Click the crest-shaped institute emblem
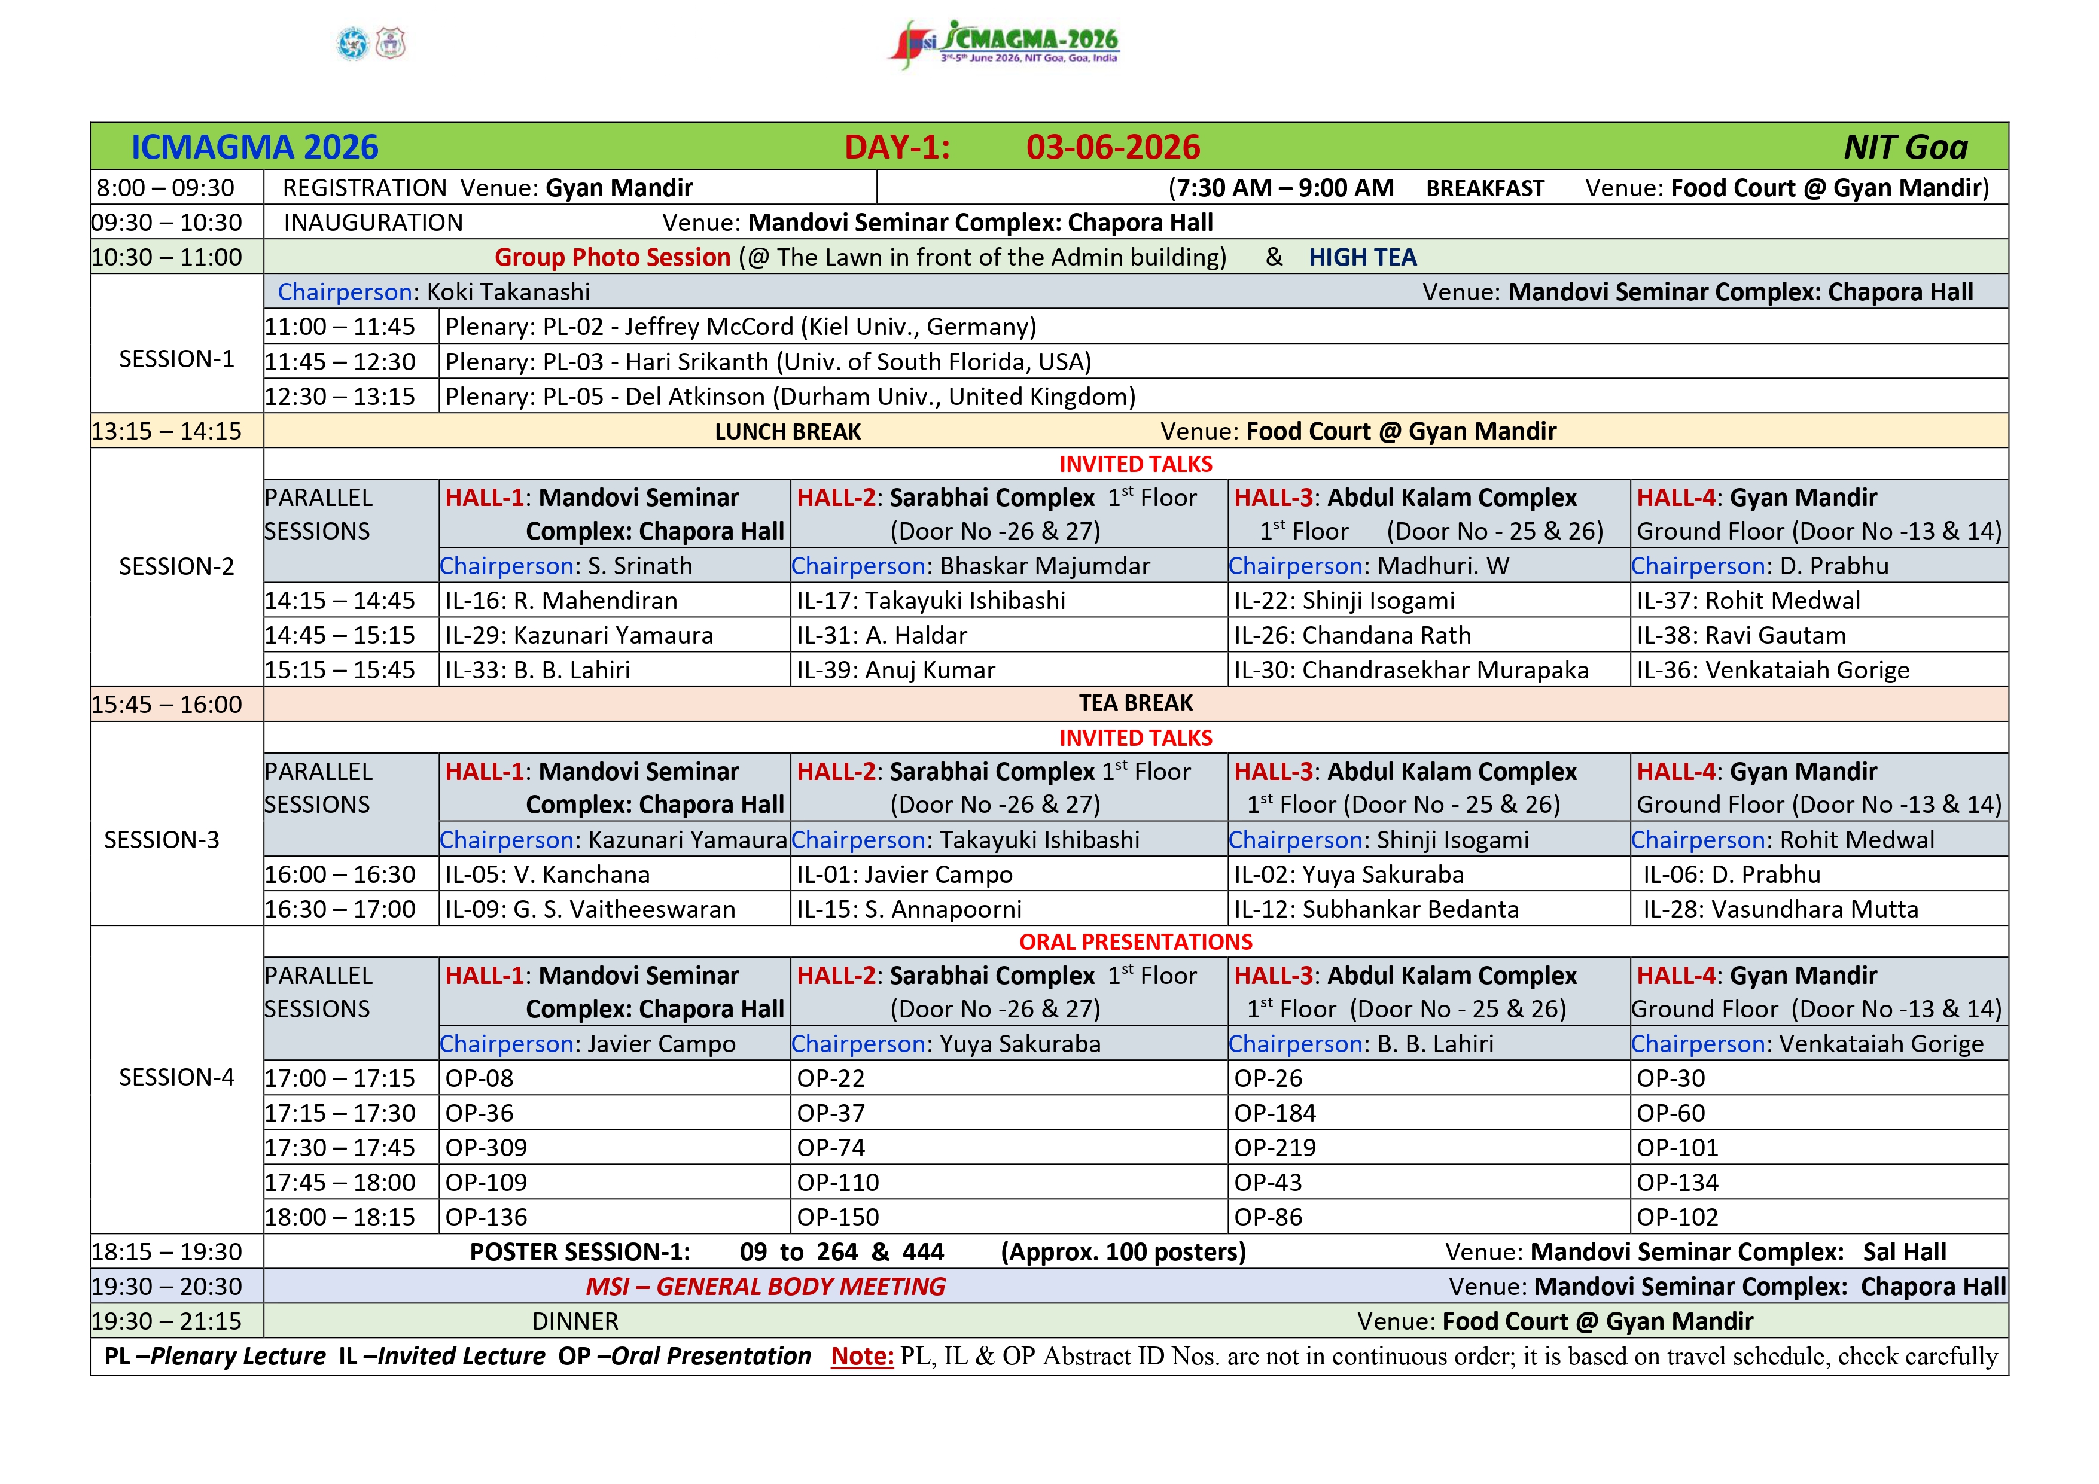The image size is (2099, 1484). pyautogui.click(x=391, y=43)
